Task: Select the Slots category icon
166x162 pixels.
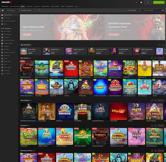Action: coord(2,65)
